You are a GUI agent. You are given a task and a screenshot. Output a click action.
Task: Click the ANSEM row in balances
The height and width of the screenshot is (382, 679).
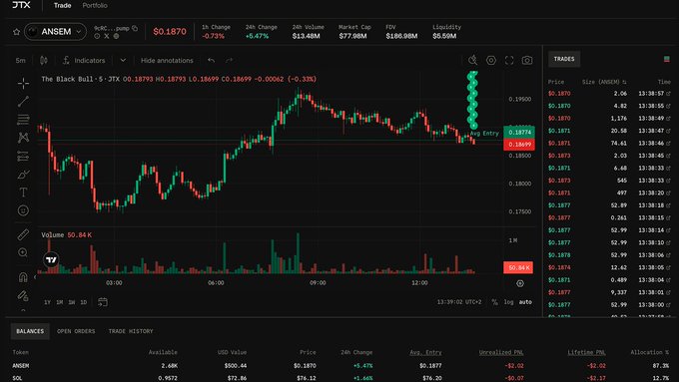point(340,366)
